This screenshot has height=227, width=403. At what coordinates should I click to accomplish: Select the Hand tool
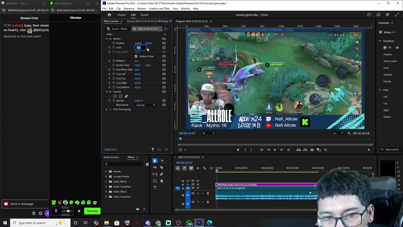click(162, 181)
